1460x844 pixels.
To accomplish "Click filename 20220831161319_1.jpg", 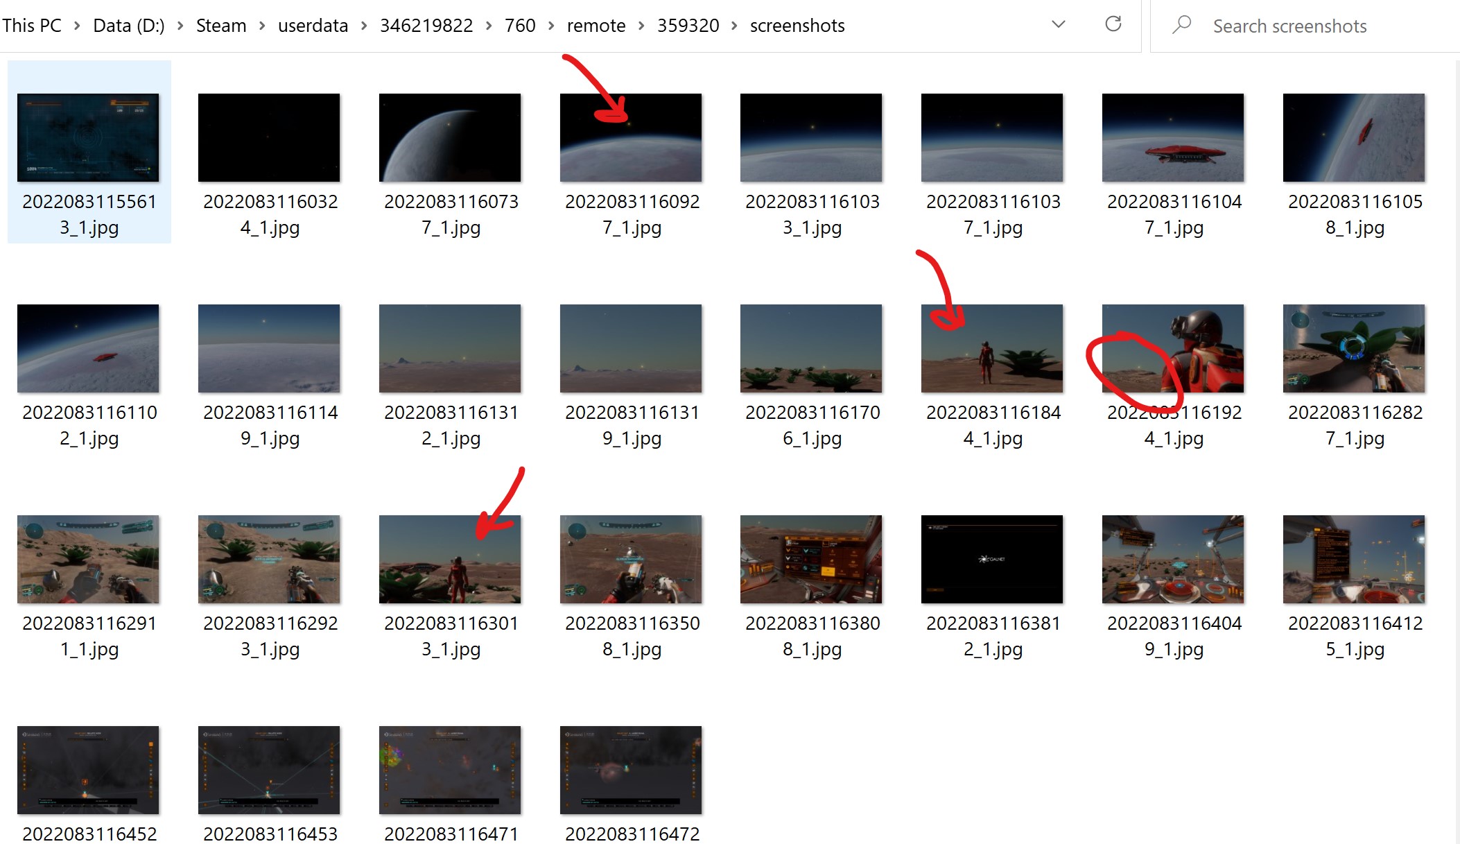I will [632, 425].
